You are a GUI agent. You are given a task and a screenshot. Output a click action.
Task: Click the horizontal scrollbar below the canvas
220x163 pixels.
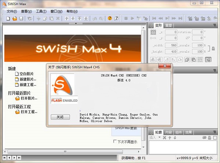[x=73, y=151]
